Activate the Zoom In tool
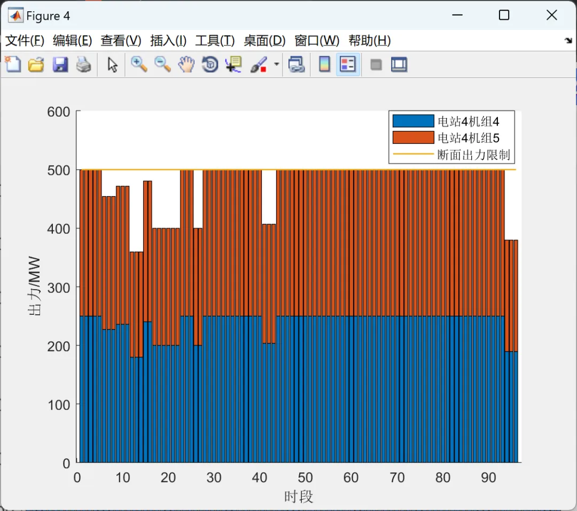This screenshot has width=577, height=511. point(139,65)
